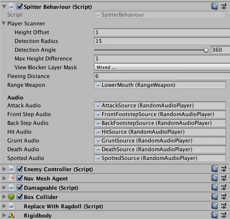Viewport: 230px width, 219px height.
Task: Toggle the Nav Mesh Agent checkbox
Action: click(x=19, y=178)
